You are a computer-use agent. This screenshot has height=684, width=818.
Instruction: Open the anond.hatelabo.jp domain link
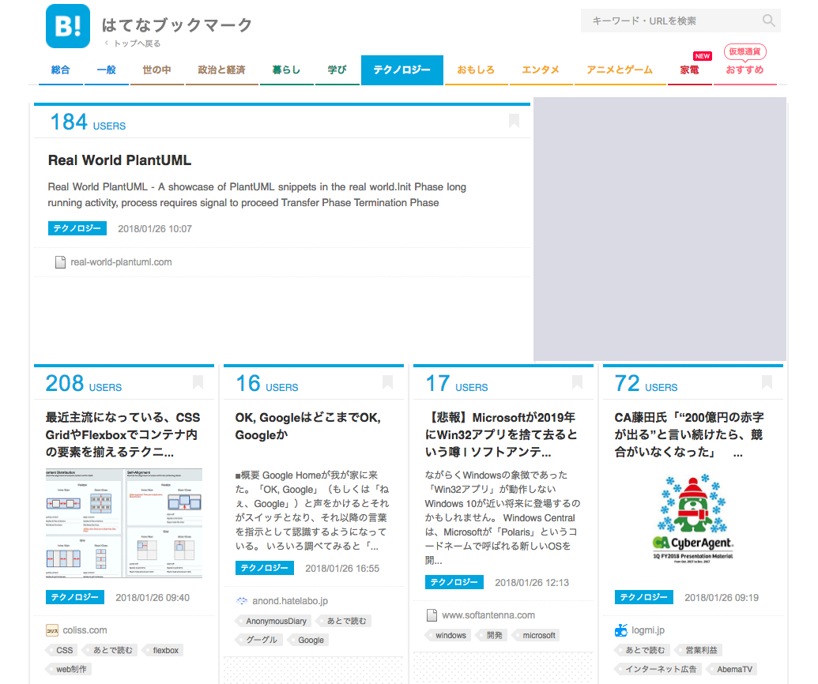point(290,600)
